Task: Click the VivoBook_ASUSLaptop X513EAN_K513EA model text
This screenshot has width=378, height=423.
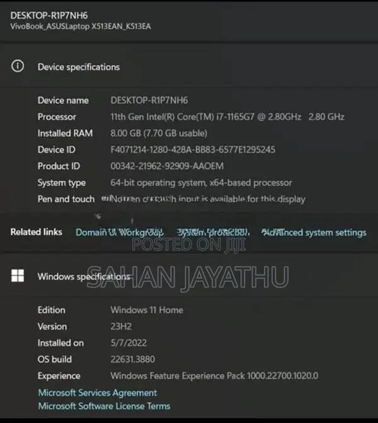Action: pyautogui.click(x=81, y=26)
